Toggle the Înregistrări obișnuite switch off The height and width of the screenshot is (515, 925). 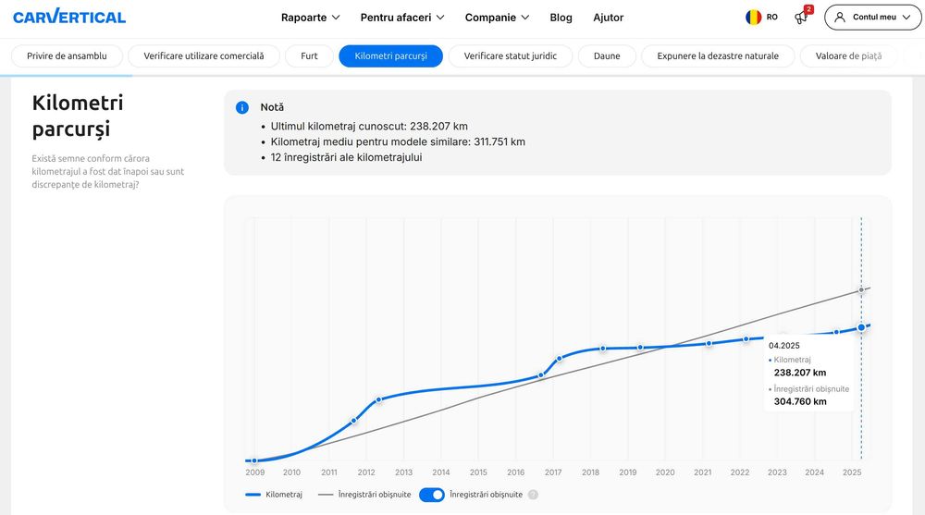click(432, 495)
